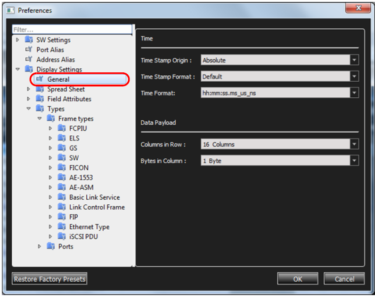Select the Port Alias label
The width and height of the screenshot is (375, 296).
50,50
